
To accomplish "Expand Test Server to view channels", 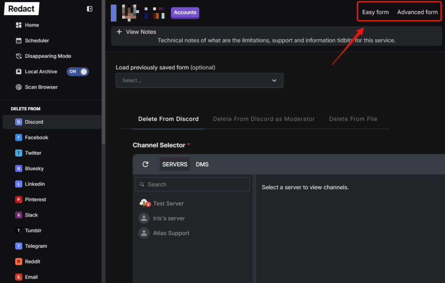I will (168, 204).
